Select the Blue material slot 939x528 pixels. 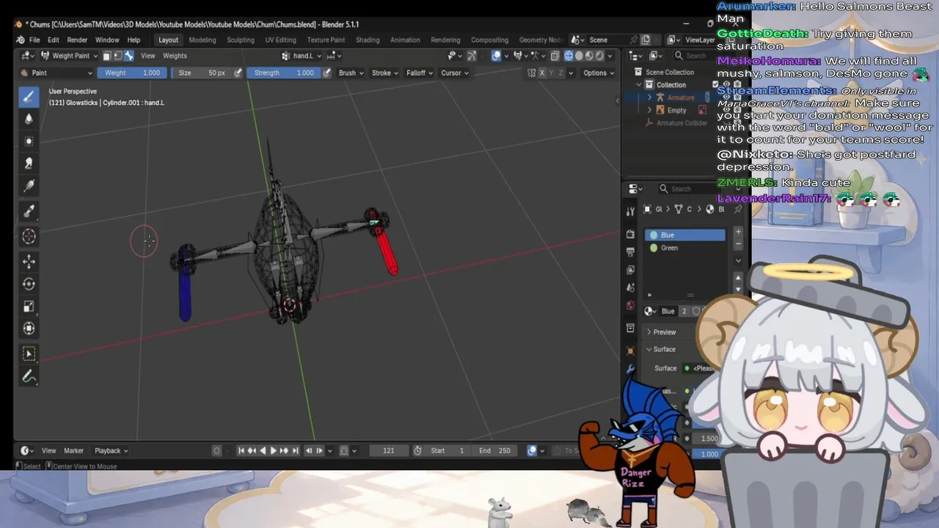(685, 235)
